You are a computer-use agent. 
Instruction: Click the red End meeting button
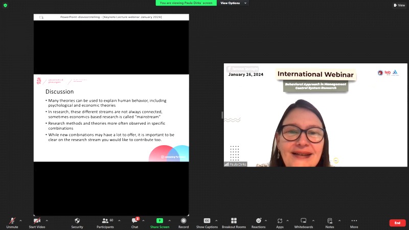(x=397, y=223)
